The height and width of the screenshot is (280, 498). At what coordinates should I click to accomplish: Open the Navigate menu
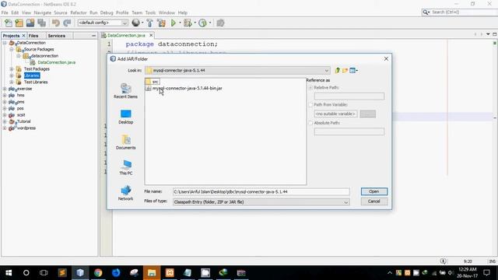(x=43, y=12)
